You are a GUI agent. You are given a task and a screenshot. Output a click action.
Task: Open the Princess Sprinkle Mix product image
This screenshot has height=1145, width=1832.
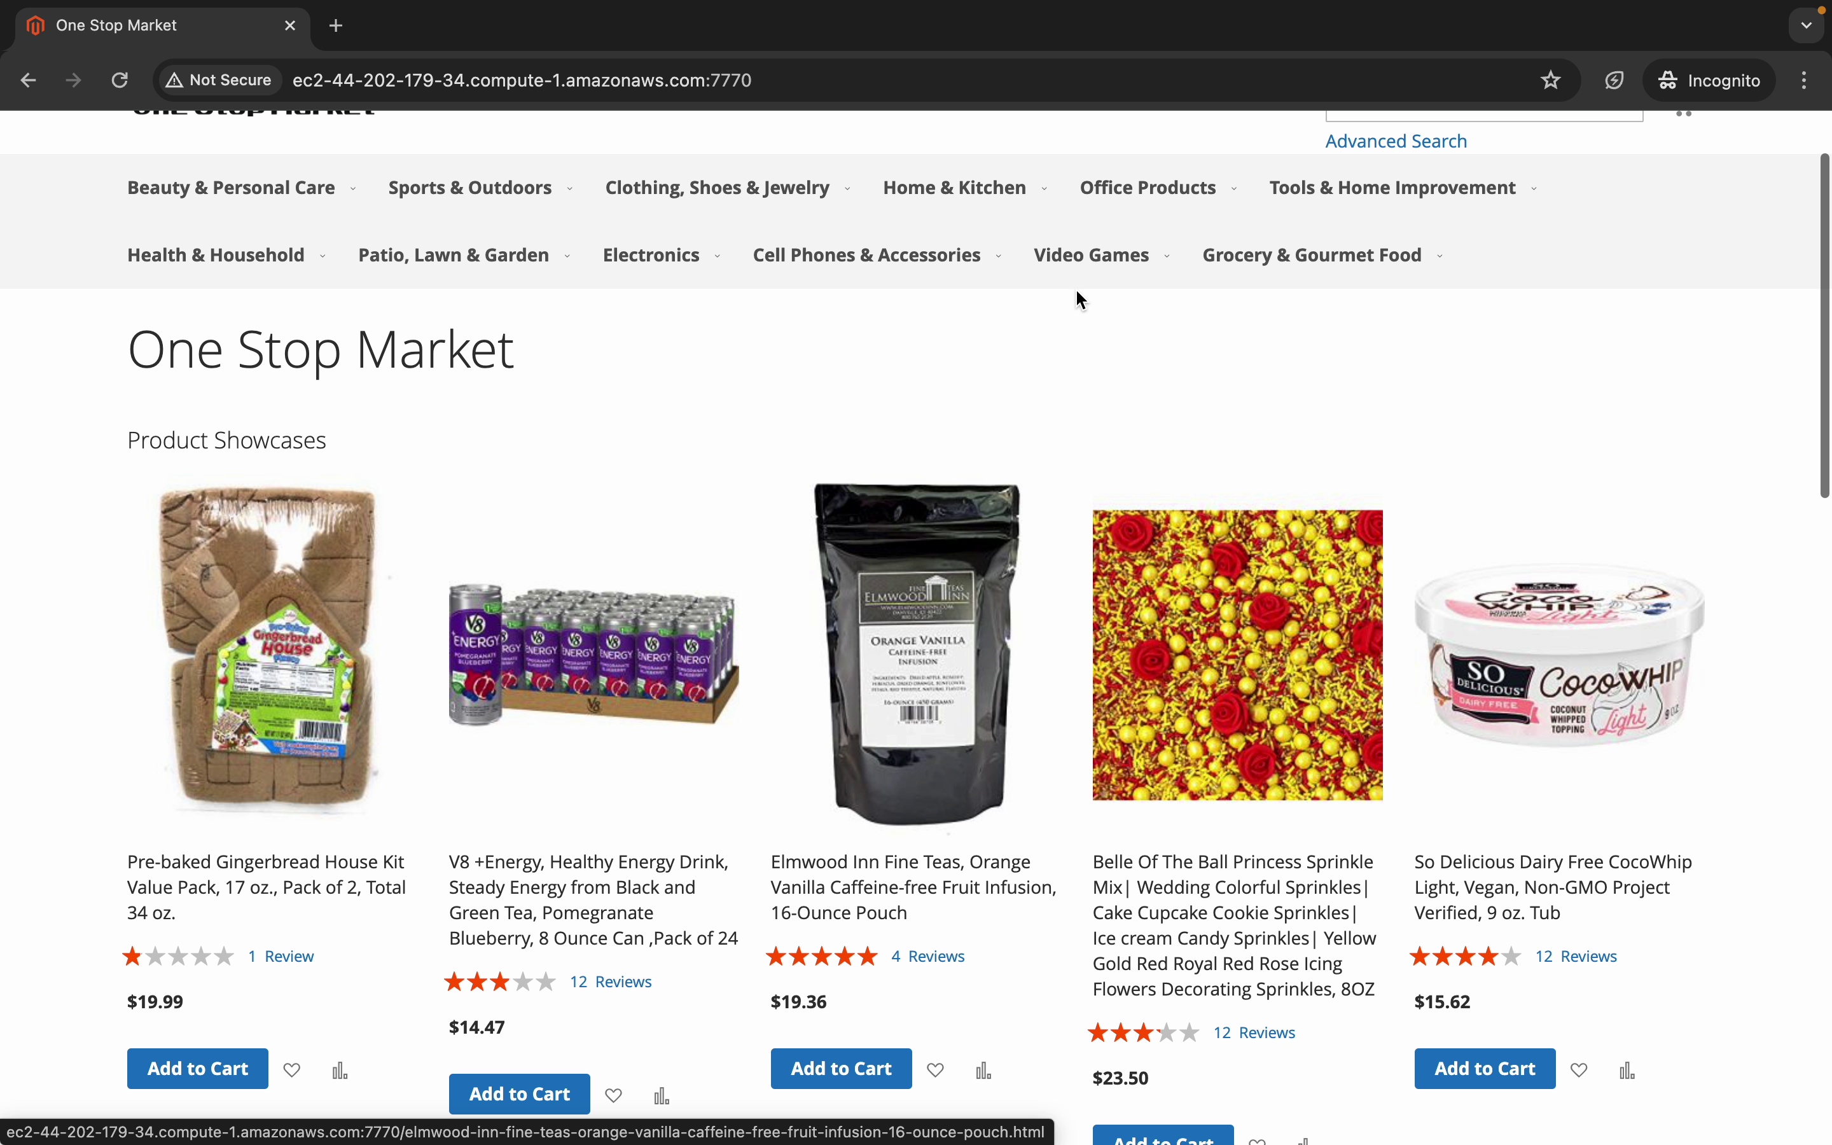pyautogui.click(x=1237, y=655)
